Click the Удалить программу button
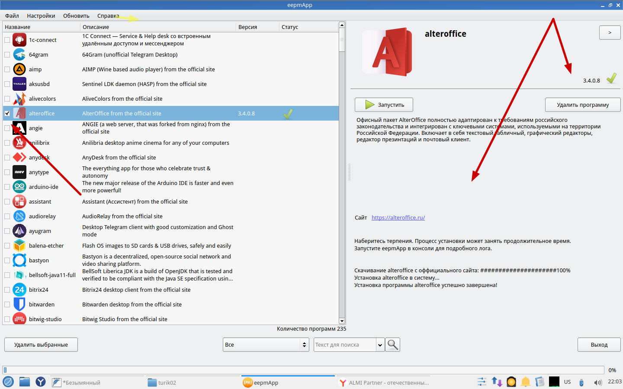This screenshot has height=389, width=623. click(x=583, y=105)
